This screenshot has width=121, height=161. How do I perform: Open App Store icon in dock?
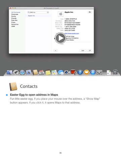pos(93,72)
